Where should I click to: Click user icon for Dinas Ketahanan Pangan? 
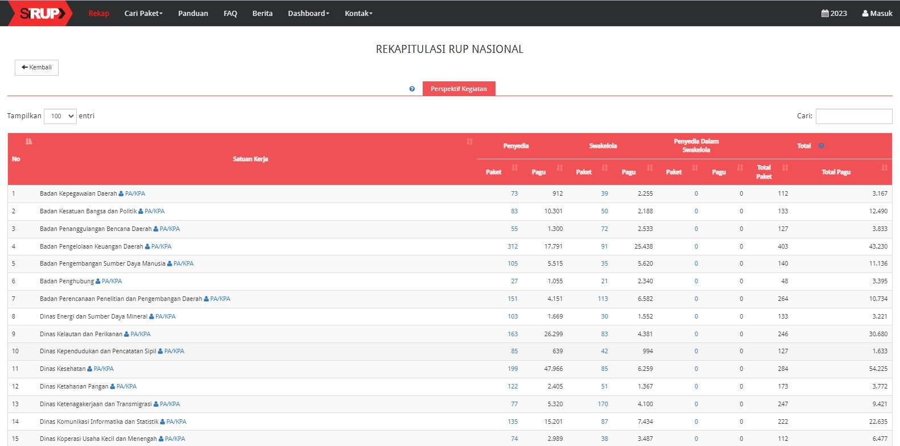pos(113,386)
